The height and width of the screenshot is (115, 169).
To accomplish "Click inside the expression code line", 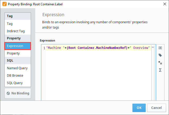I will click(99, 48).
